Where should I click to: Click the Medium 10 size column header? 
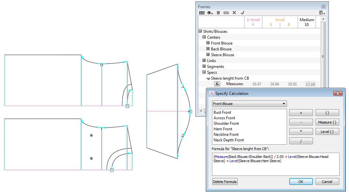pyautogui.click(x=306, y=22)
